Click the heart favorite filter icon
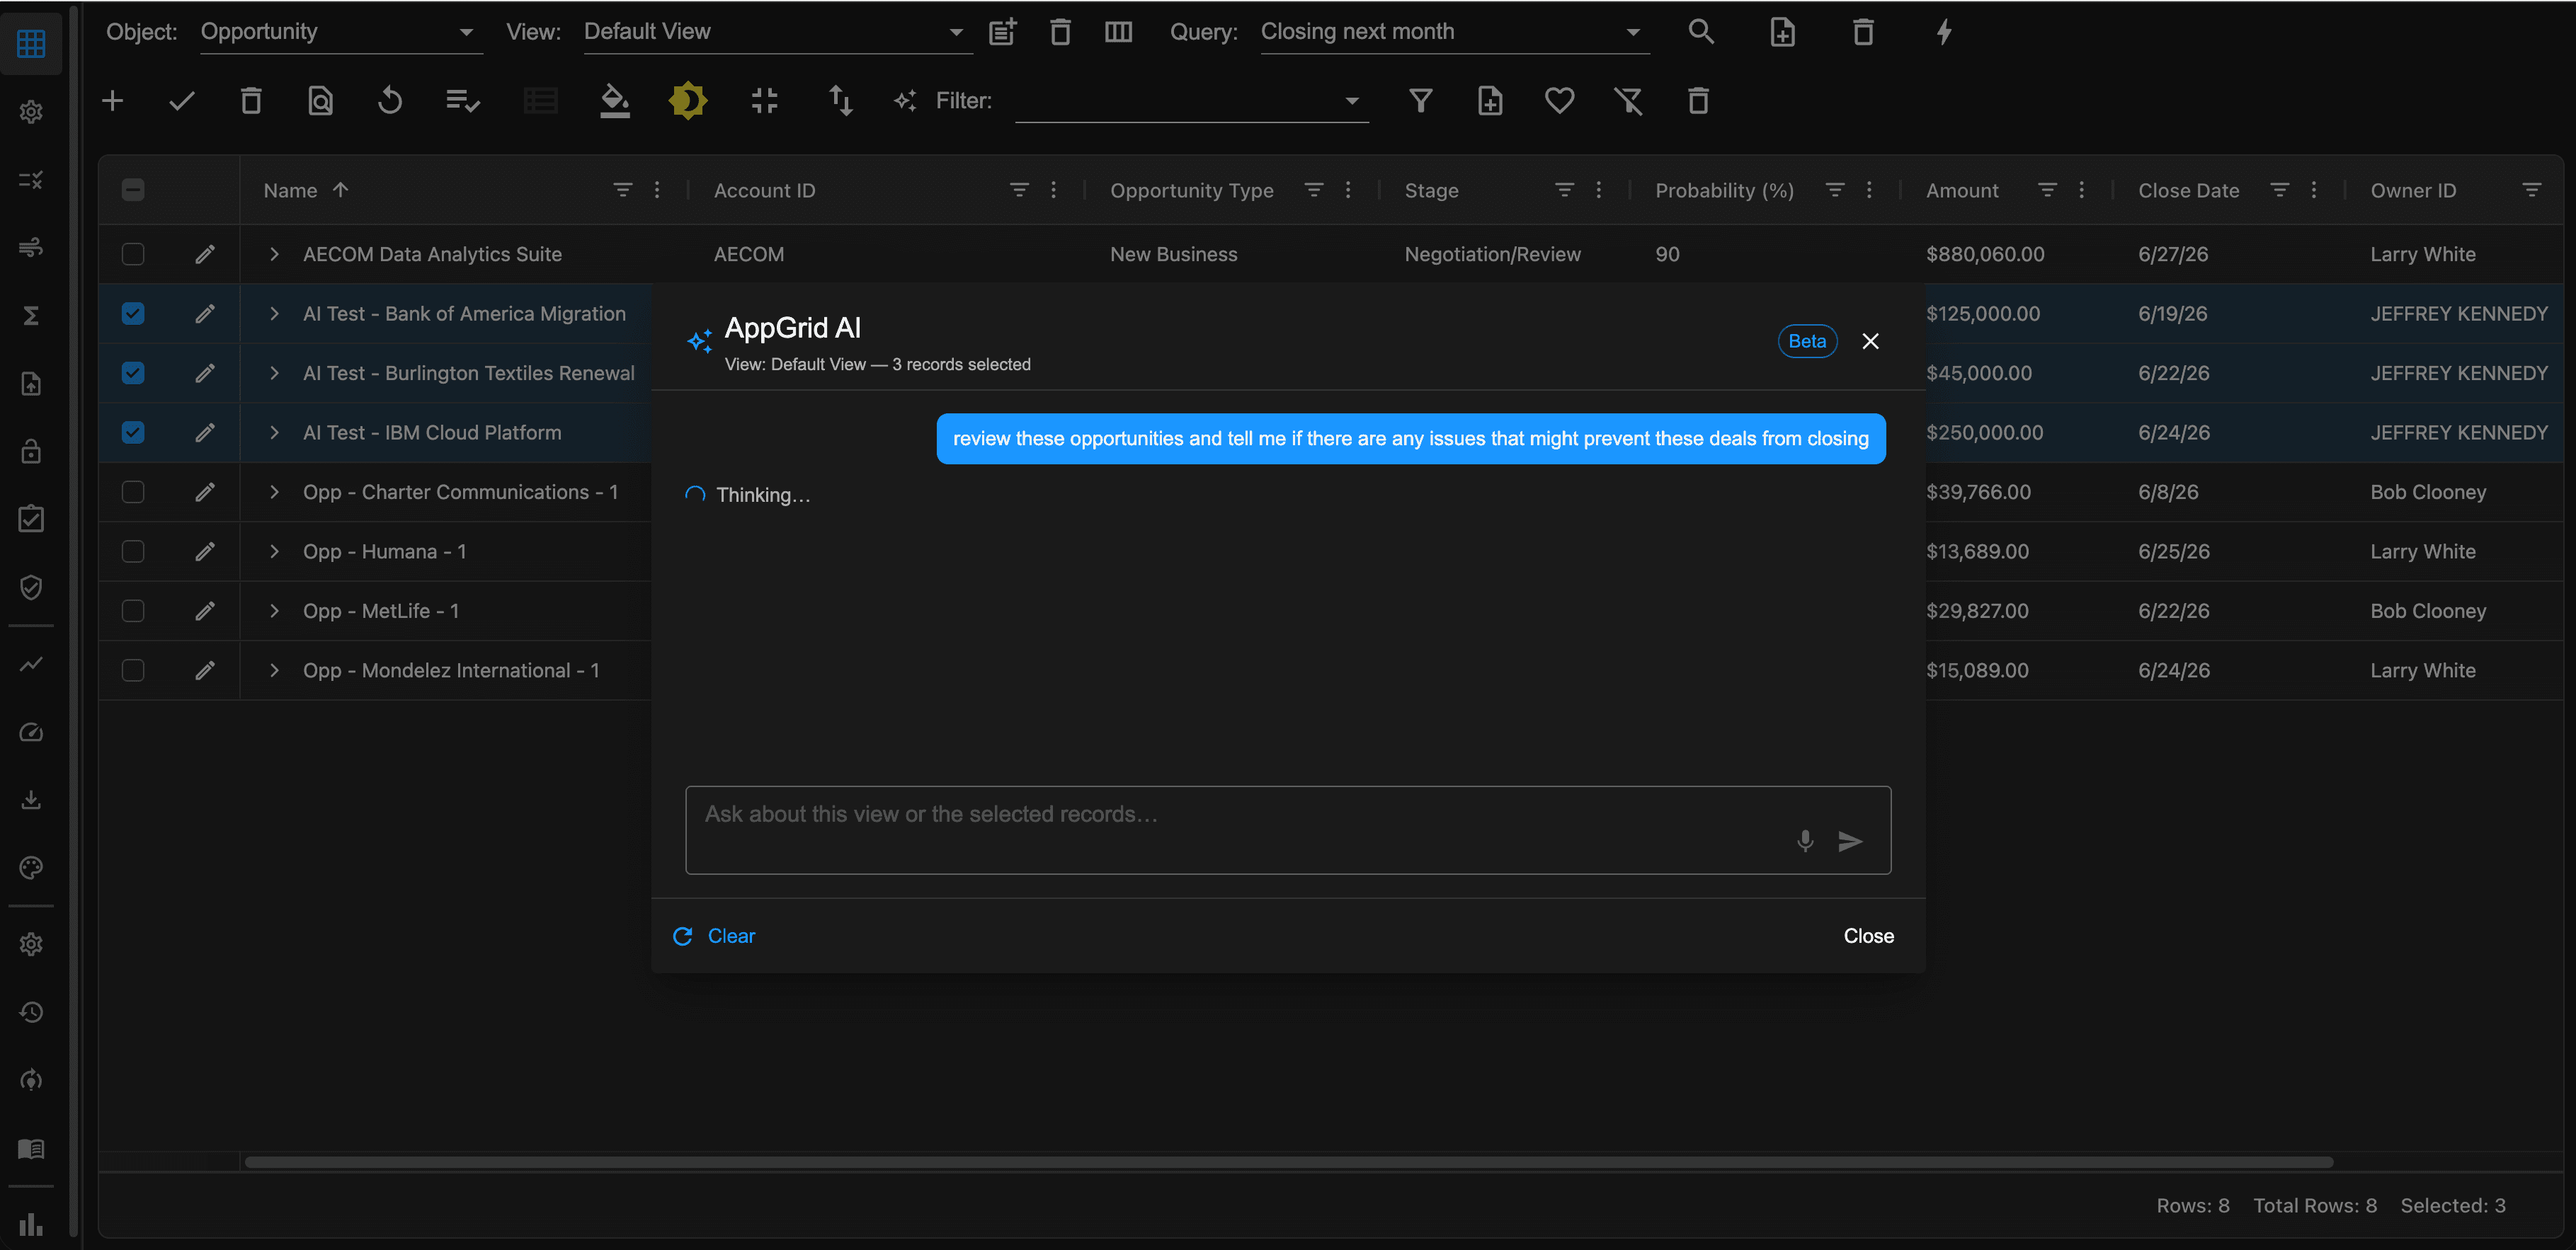This screenshot has height=1250, width=2576. pyautogui.click(x=1559, y=101)
